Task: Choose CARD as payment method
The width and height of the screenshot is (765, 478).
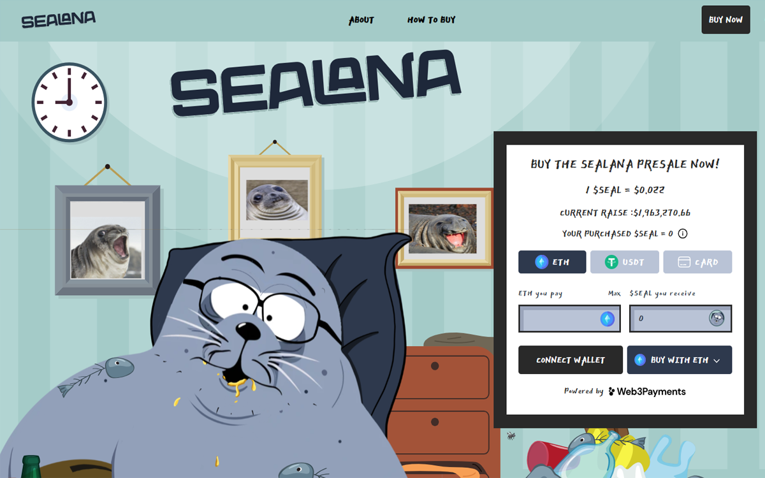Action: point(697,262)
